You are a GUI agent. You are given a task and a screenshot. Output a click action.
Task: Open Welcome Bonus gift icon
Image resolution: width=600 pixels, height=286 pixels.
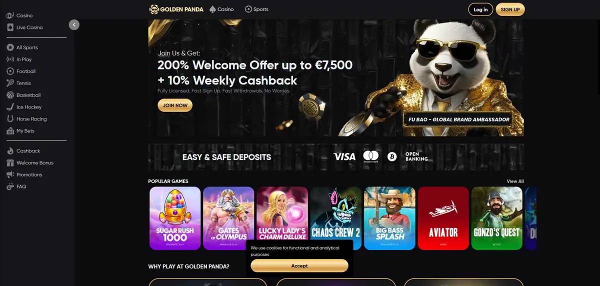point(10,163)
